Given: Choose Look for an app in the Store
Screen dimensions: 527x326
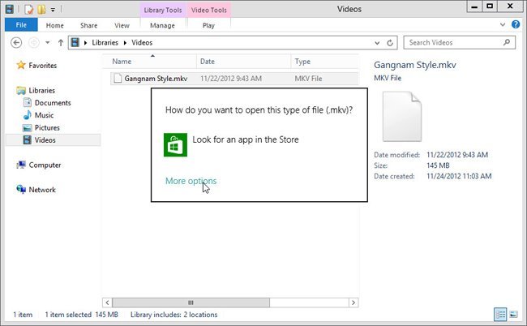Looking at the screenshot, I should tap(245, 139).
